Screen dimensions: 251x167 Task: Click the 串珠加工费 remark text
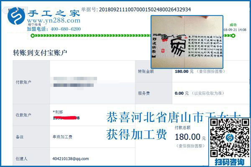coord(62,137)
